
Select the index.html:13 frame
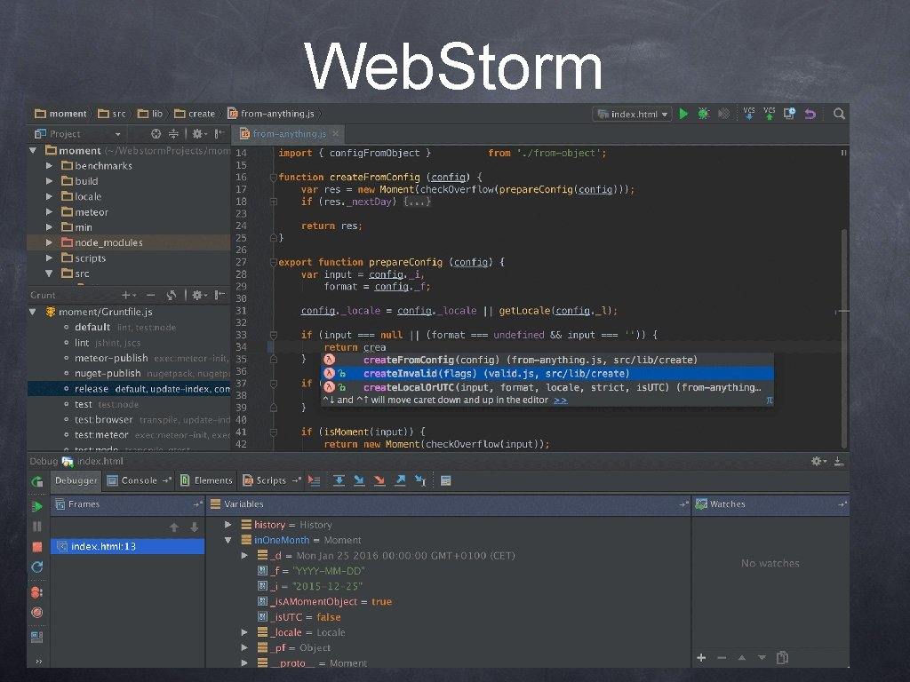coord(128,546)
